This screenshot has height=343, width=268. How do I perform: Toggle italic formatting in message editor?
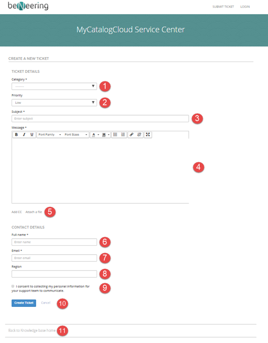24,135
